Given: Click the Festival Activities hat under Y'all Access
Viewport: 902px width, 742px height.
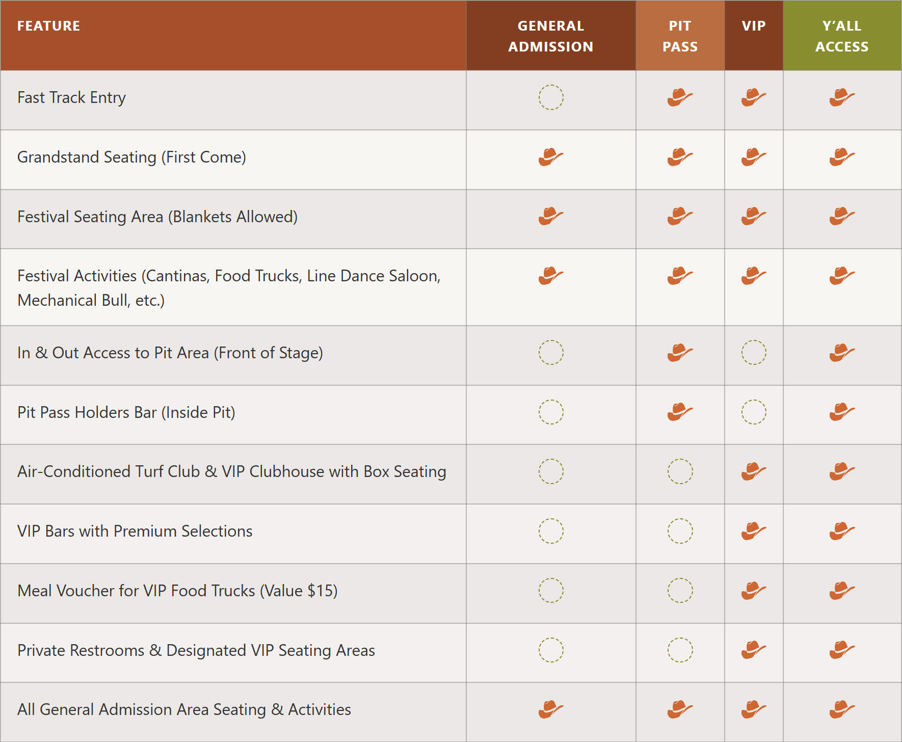Looking at the screenshot, I should (x=842, y=276).
